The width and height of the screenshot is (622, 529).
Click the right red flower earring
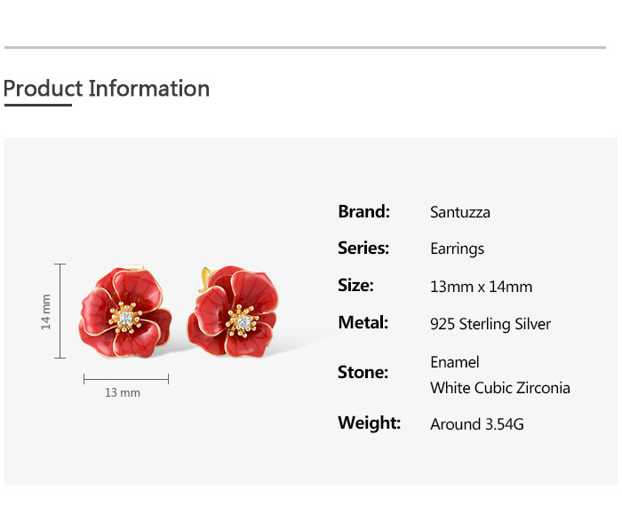[x=233, y=312]
